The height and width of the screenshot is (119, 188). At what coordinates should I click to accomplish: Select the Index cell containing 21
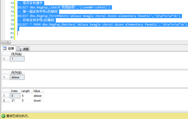pos(15,101)
